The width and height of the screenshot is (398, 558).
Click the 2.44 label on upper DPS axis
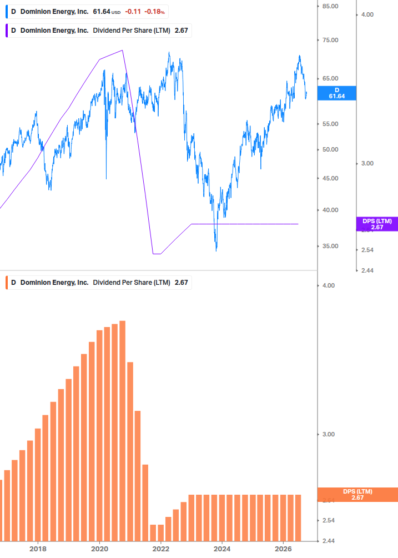coord(367,270)
